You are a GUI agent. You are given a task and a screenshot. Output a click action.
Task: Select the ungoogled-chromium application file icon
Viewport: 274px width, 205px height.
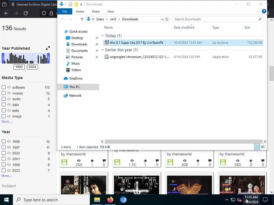(x=106, y=57)
